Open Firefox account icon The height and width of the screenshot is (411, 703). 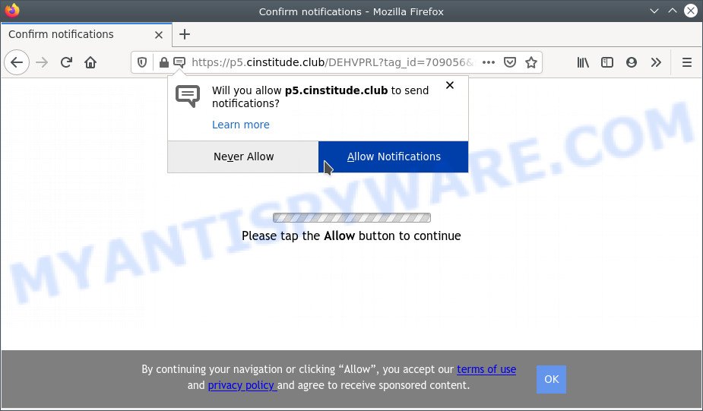(632, 62)
